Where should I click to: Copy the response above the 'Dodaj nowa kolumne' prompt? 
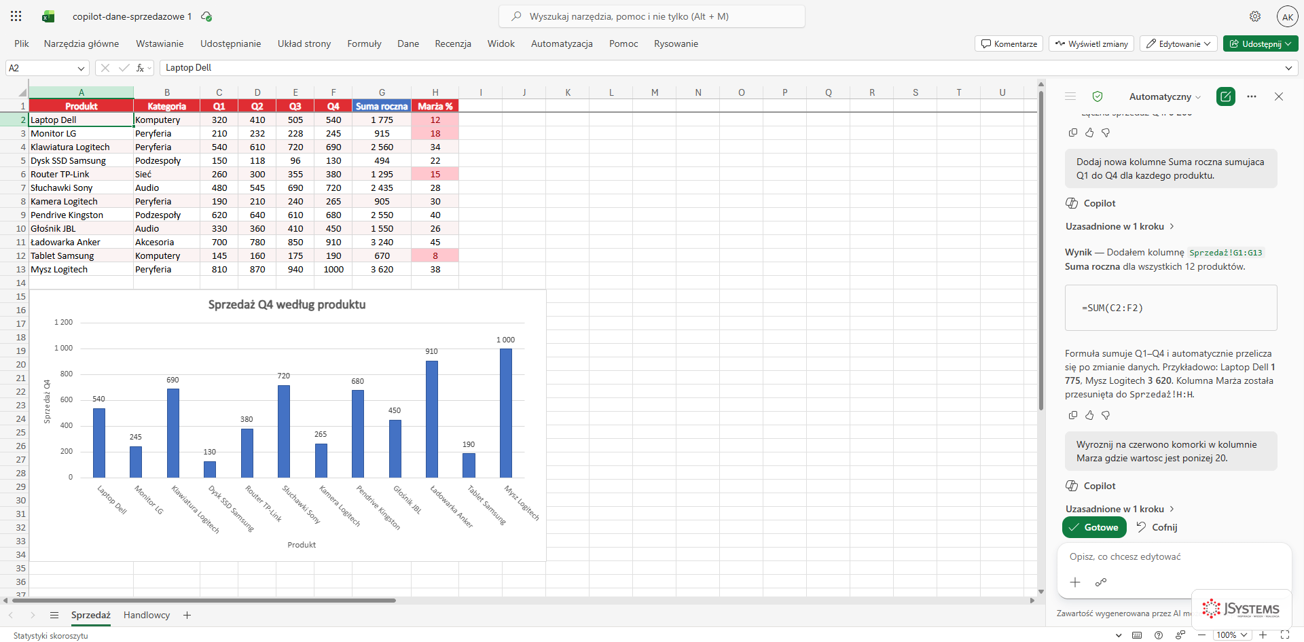(x=1073, y=132)
